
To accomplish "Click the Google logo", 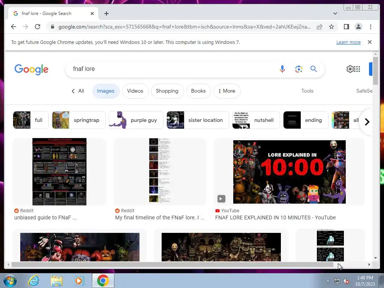I will 31,69.
